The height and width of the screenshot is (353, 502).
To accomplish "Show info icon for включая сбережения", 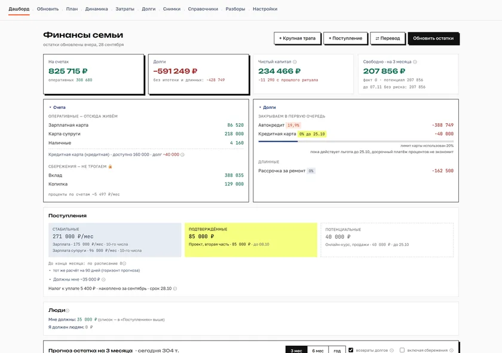I will coord(451,351).
